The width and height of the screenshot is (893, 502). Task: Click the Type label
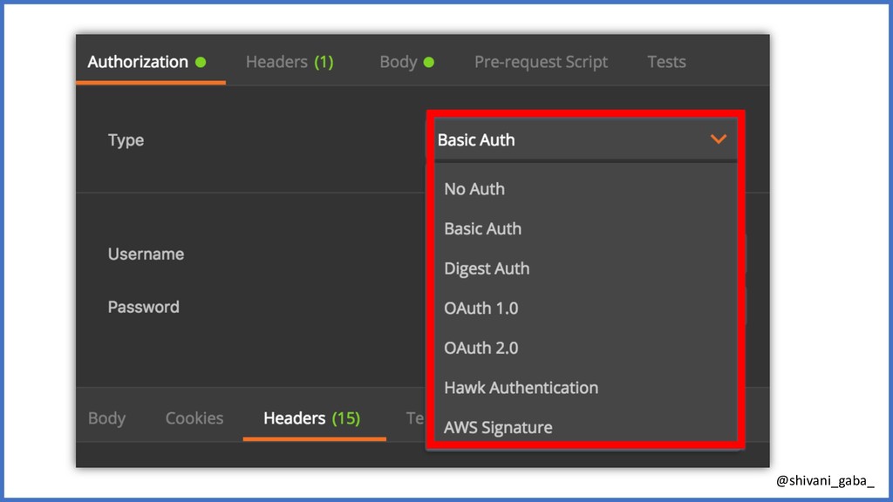pyautogui.click(x=126, y=140)
